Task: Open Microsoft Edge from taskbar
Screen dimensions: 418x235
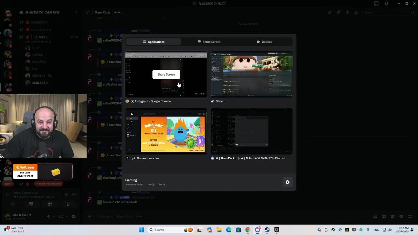Action: click(x=229, y=230)
